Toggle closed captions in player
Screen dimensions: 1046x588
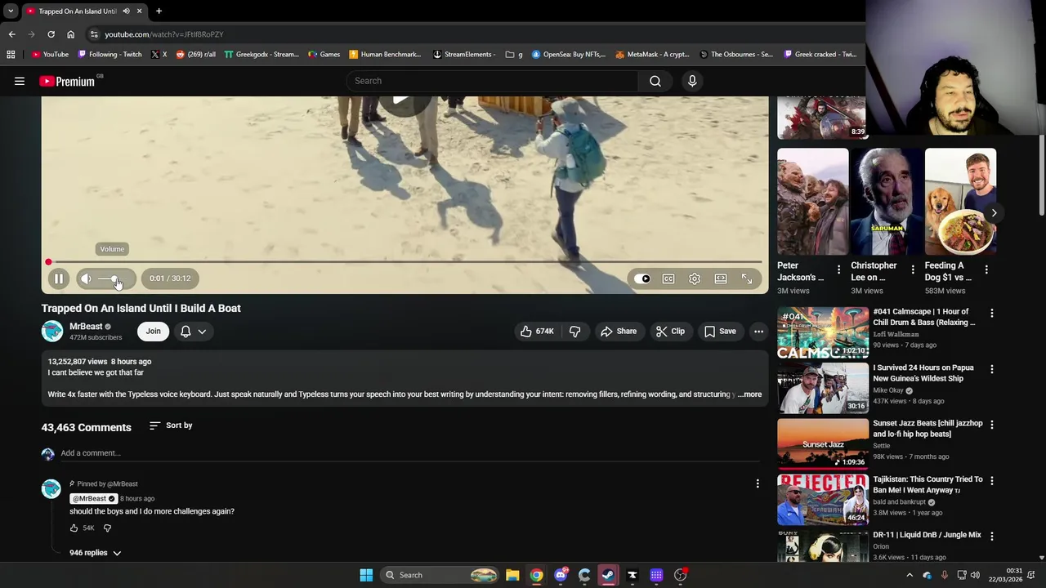click(x=668, y=278)
